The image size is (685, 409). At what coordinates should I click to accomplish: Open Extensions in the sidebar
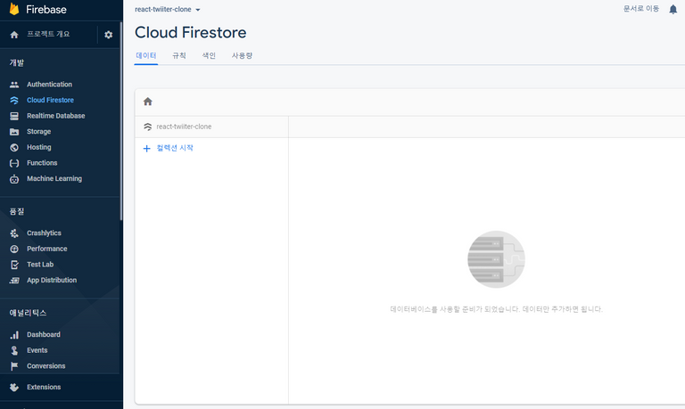point(44,388)
